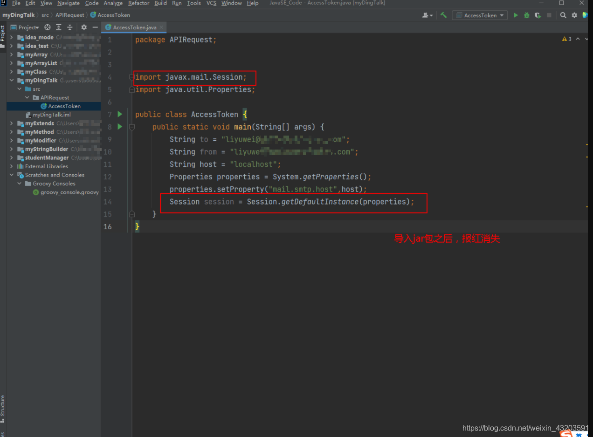
Task: Start debugging with the green bug icon
Action: (527, 15)
